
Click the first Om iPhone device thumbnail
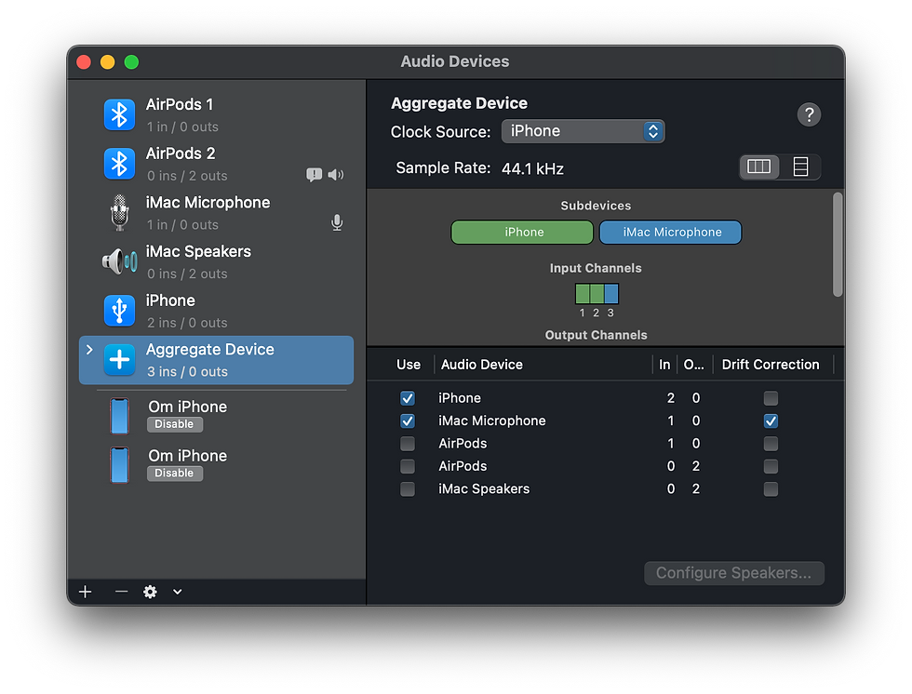[x=119, y=416]
